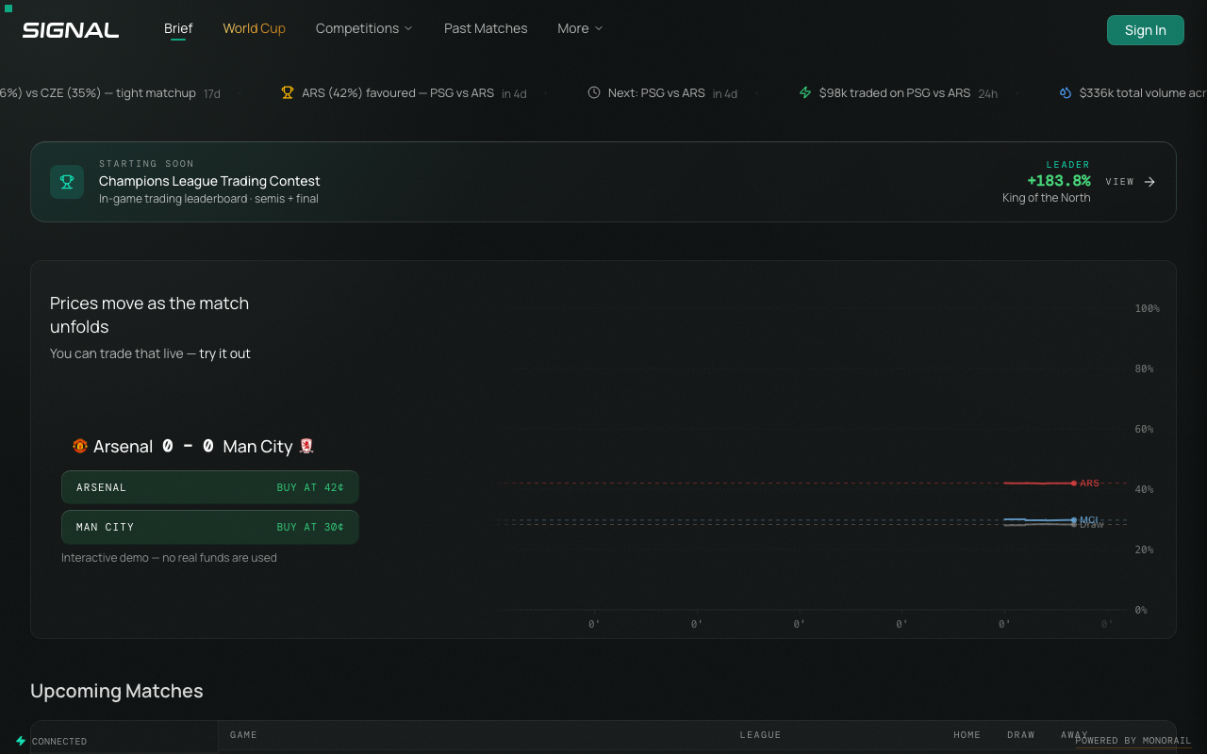Click the lightning bolt icon by $98k traded
The image size is (1207, 754).
point(805,92)
